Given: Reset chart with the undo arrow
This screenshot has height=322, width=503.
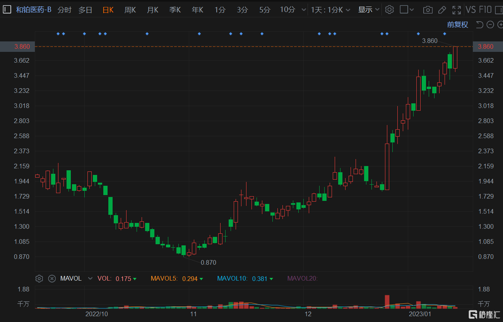Looking at the screenshot, I should pos(479,25).
